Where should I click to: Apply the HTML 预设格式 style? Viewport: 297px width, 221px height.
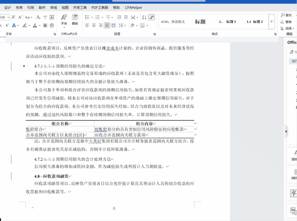tap(173, 22)
